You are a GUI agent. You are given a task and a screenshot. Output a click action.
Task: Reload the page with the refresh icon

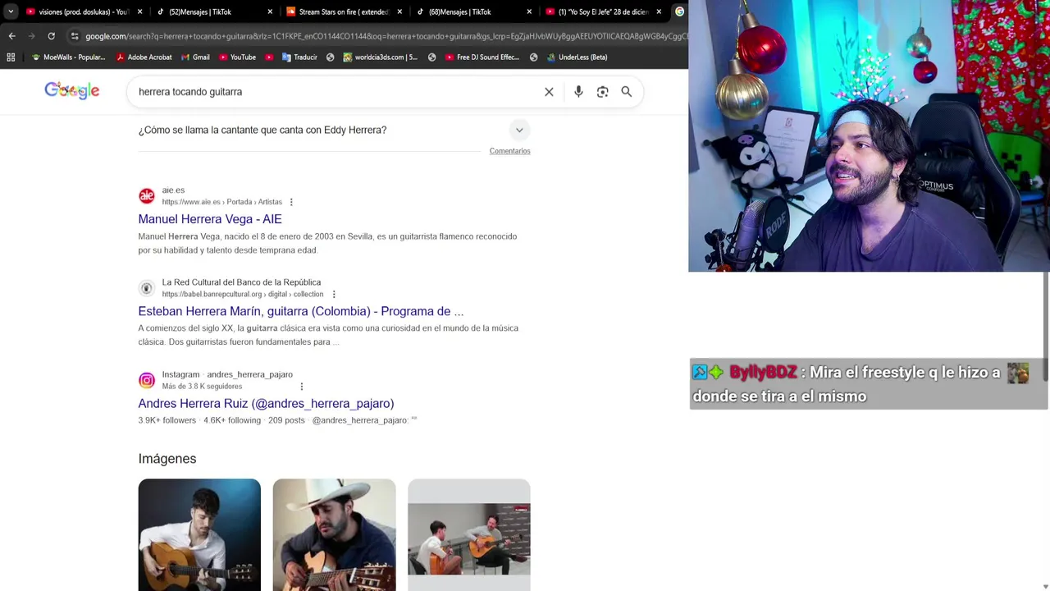pyautogui.click(x=51, y=36)
